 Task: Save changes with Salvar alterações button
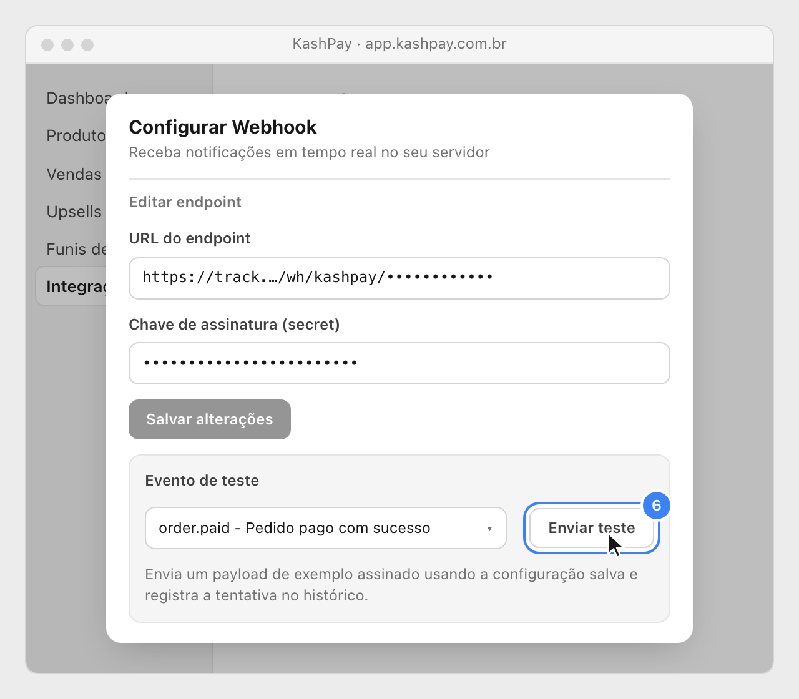click(x=210, y=419)
